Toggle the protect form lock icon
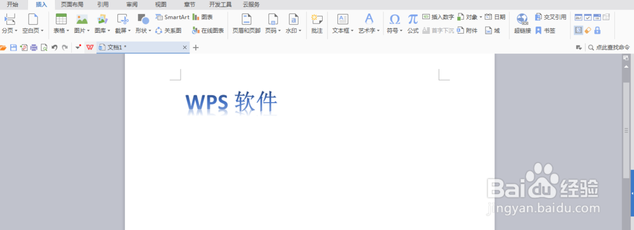 [597, 30]
